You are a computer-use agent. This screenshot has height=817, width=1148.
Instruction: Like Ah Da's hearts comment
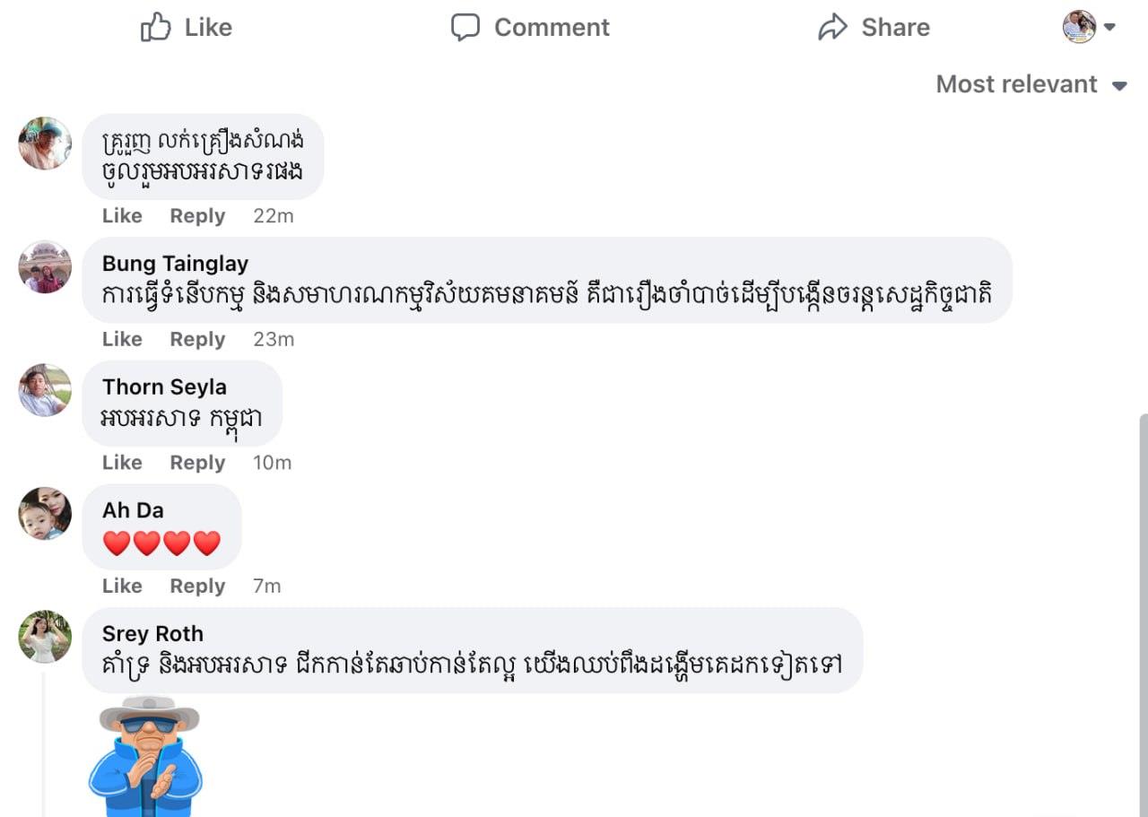pos(122,586)
